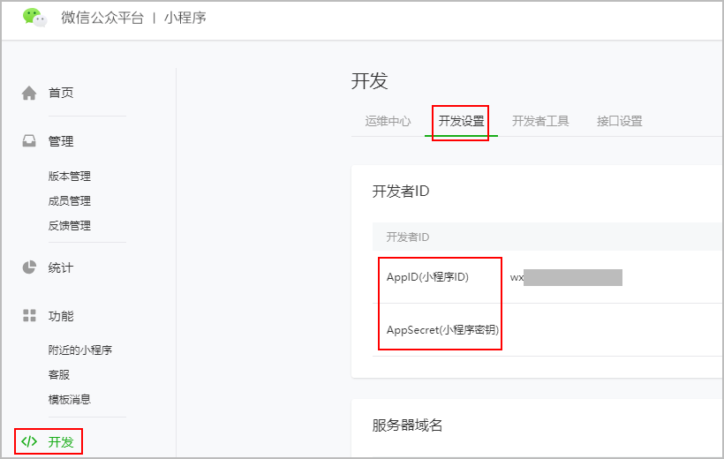Open 附近的小程序 in the sidebar
This screenshot has height=459, width=724.
click(x=80, y=350)
